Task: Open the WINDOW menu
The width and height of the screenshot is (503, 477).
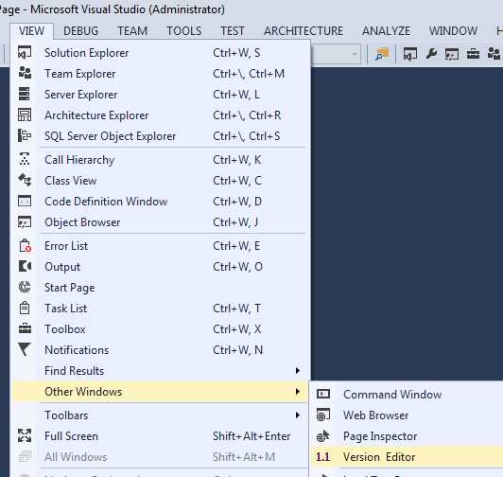Action: 453,31
